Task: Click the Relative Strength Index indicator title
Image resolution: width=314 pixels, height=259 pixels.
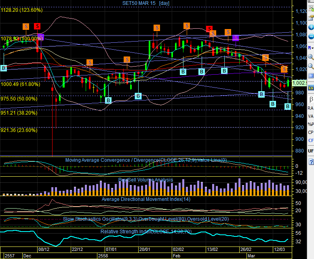Action: point(146,232)
